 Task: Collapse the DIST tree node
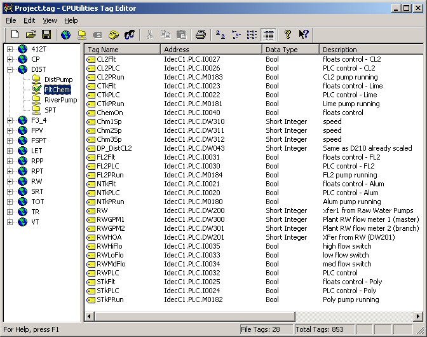(10, 69)
